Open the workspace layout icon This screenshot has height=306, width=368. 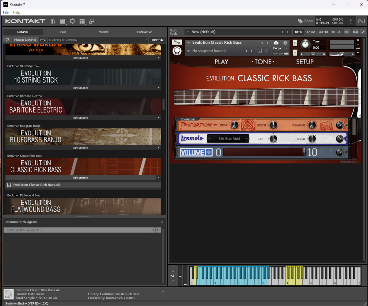point(82,21)
